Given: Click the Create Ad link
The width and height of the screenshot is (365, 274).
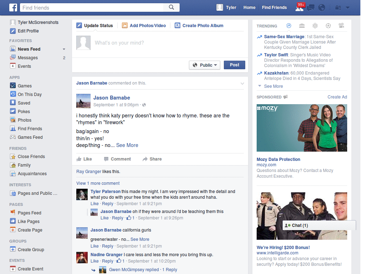Looking at the screenshot, I should tap(337, 97).
